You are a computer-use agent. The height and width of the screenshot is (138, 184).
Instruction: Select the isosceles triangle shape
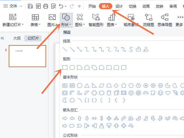(x=87, y=86)
